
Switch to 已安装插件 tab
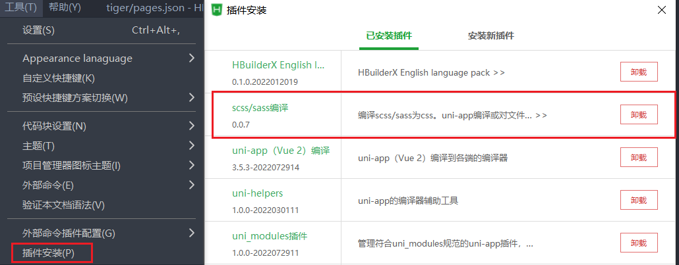(x=389, y=36)
